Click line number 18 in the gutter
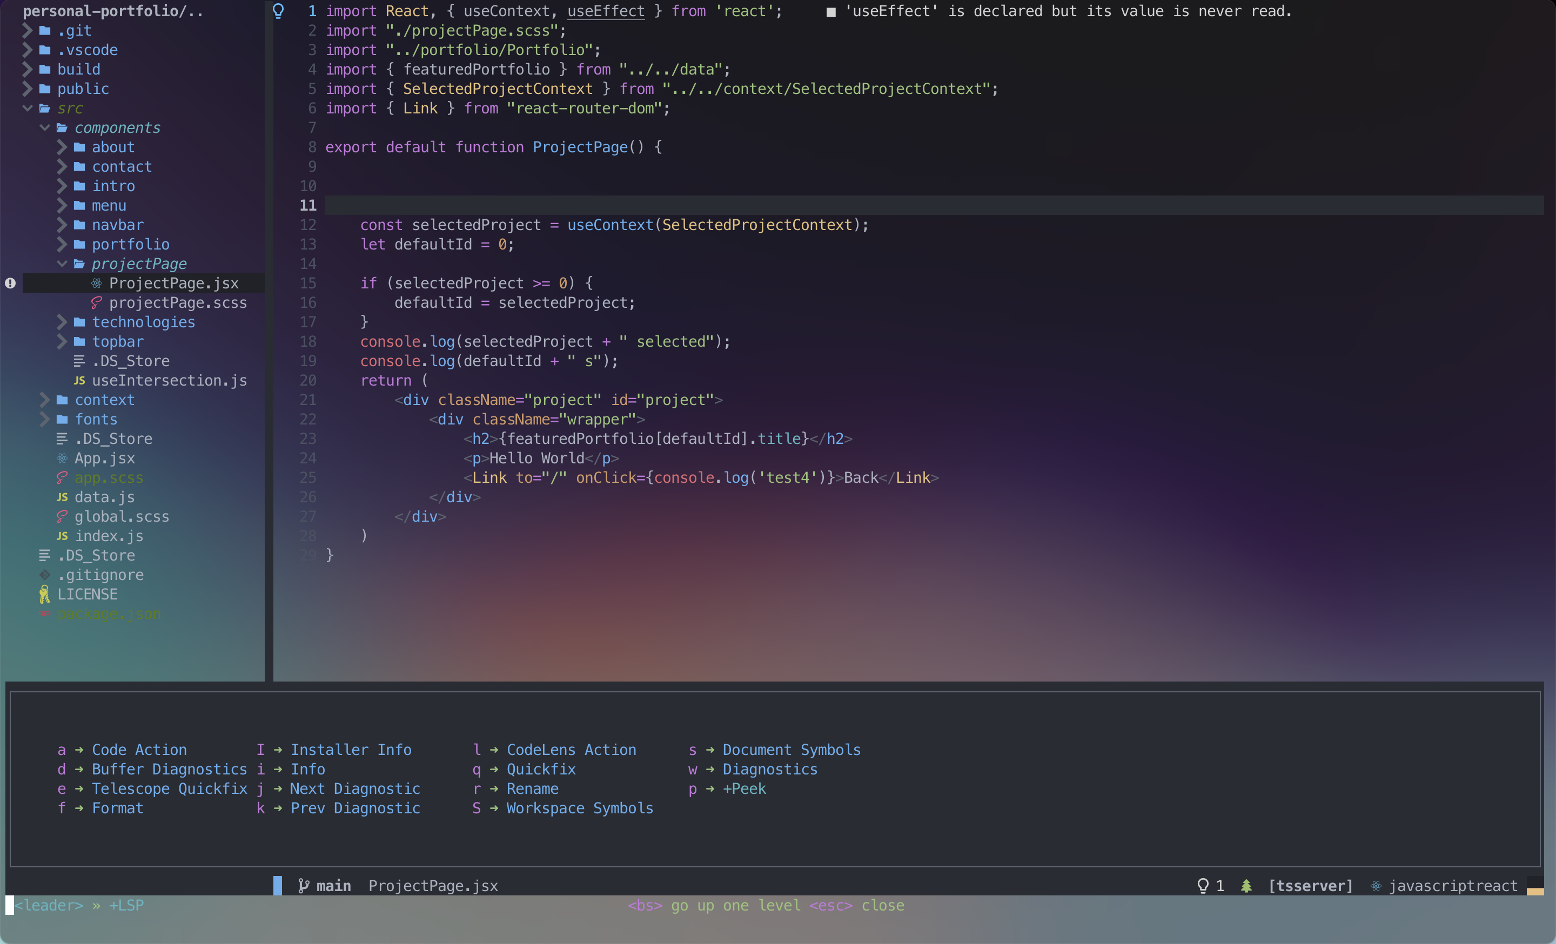 [308, 341]
